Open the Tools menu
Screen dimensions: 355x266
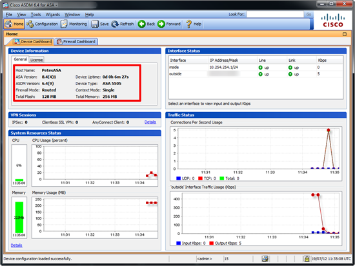(35, 15)
